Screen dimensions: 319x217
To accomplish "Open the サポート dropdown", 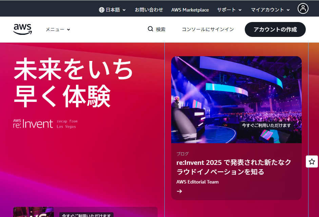I will point(229,10).
